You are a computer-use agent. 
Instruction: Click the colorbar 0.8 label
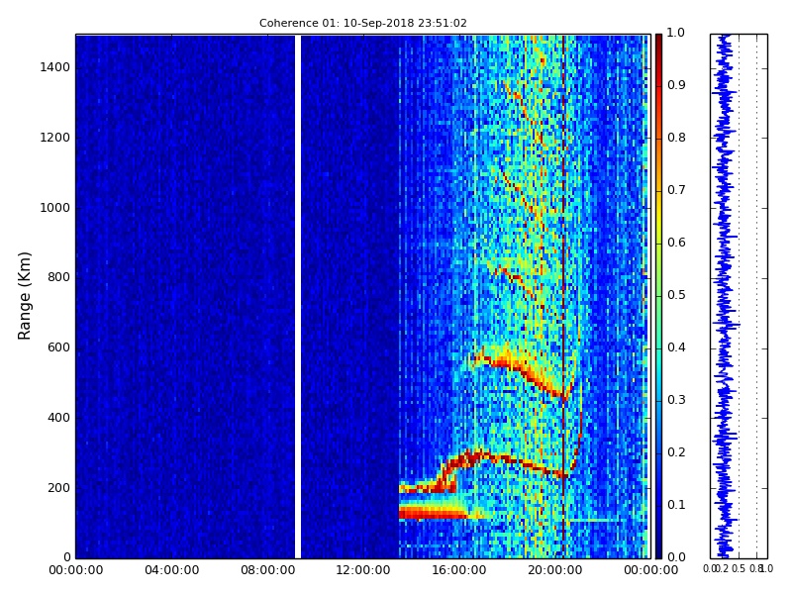676,138
